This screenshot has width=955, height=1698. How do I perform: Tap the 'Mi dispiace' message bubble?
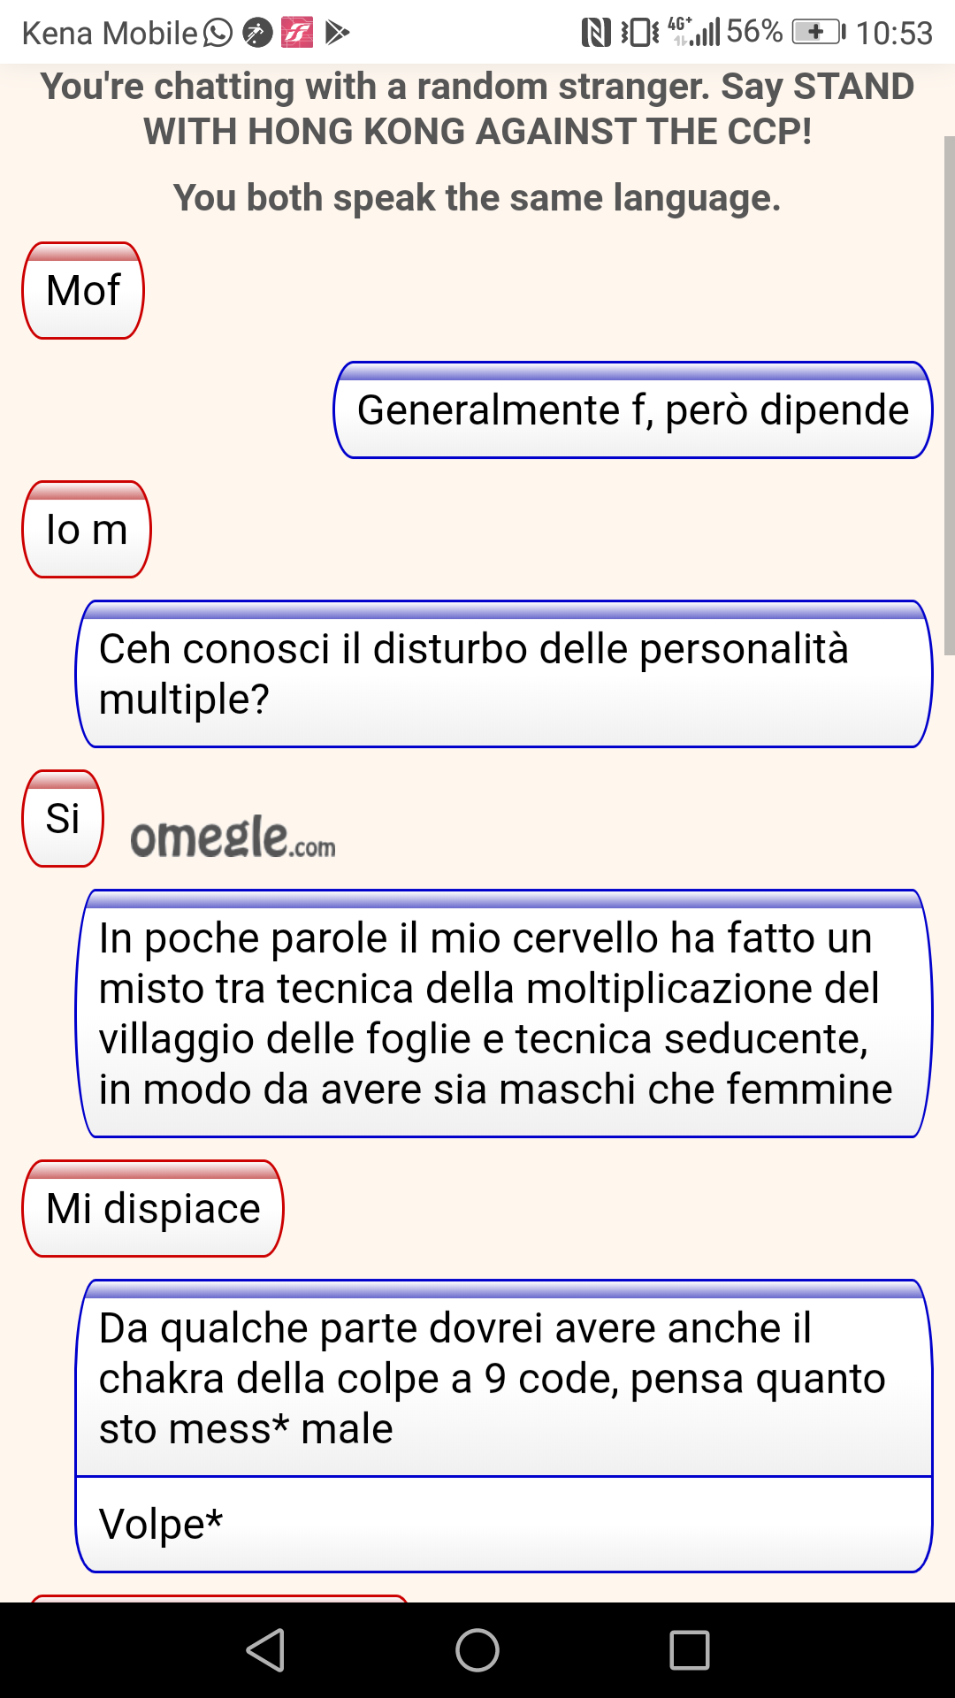[x=153, y=1209]
